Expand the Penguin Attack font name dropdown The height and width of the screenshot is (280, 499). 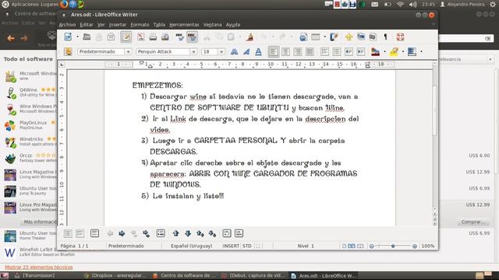tap(193, 51)
